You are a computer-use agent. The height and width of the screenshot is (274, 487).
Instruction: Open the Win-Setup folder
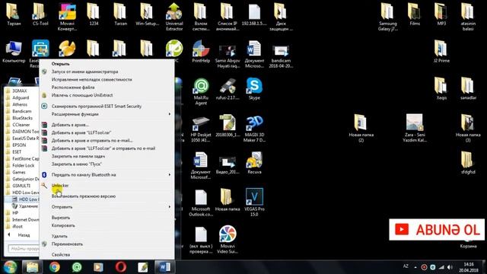click(x=147, y=14)
